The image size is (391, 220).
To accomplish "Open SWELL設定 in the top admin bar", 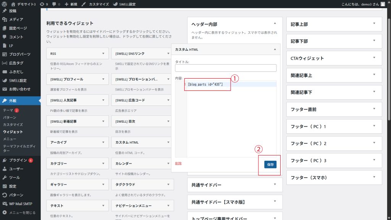I will (124, 4).
